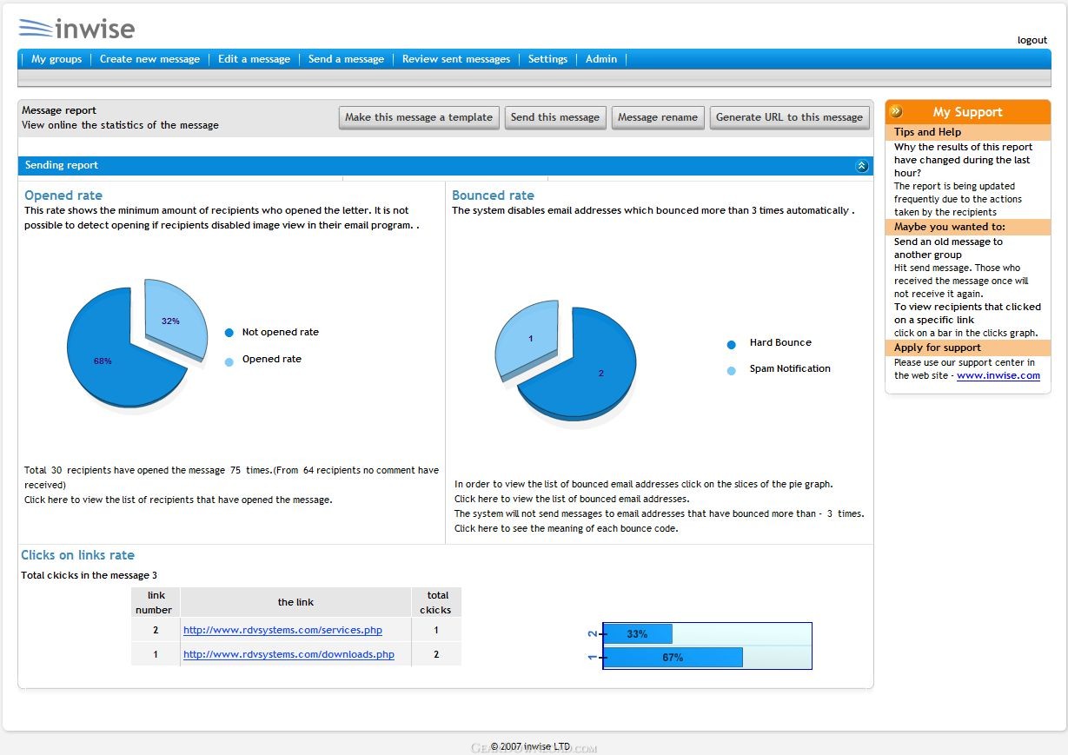Screen dimensions: 1068x755
Task: Open the Admin menu
Action: pos(601,59)
